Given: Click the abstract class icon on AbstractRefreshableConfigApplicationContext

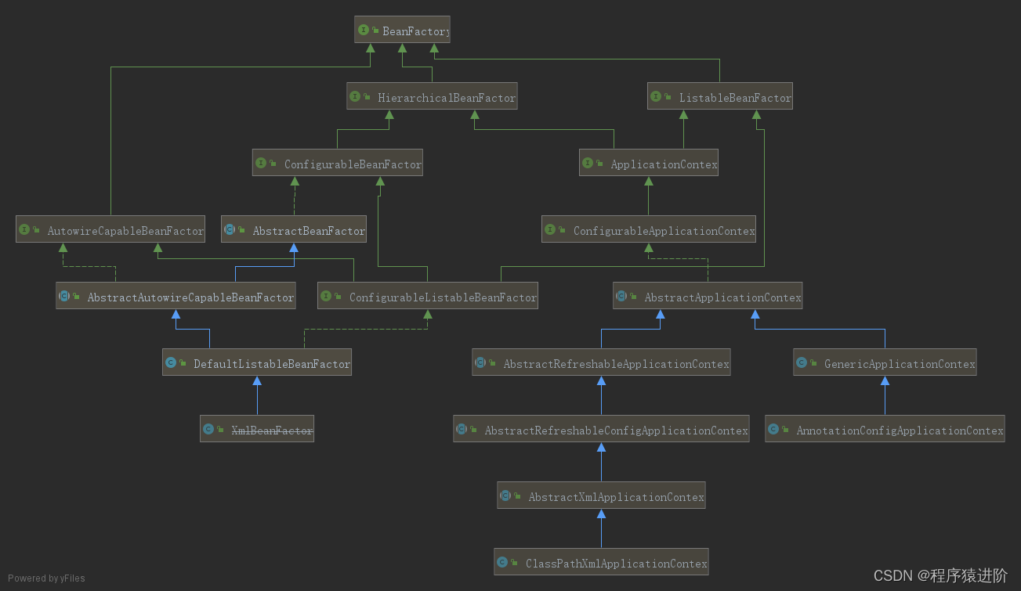Looking at the screenshot, I should pos(462,430).
